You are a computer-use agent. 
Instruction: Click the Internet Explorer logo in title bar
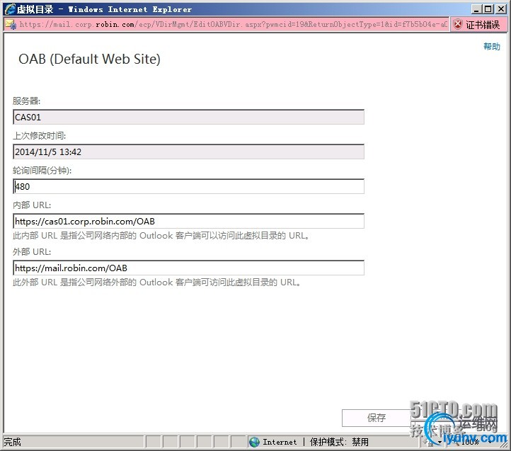(x=10, y=8)
